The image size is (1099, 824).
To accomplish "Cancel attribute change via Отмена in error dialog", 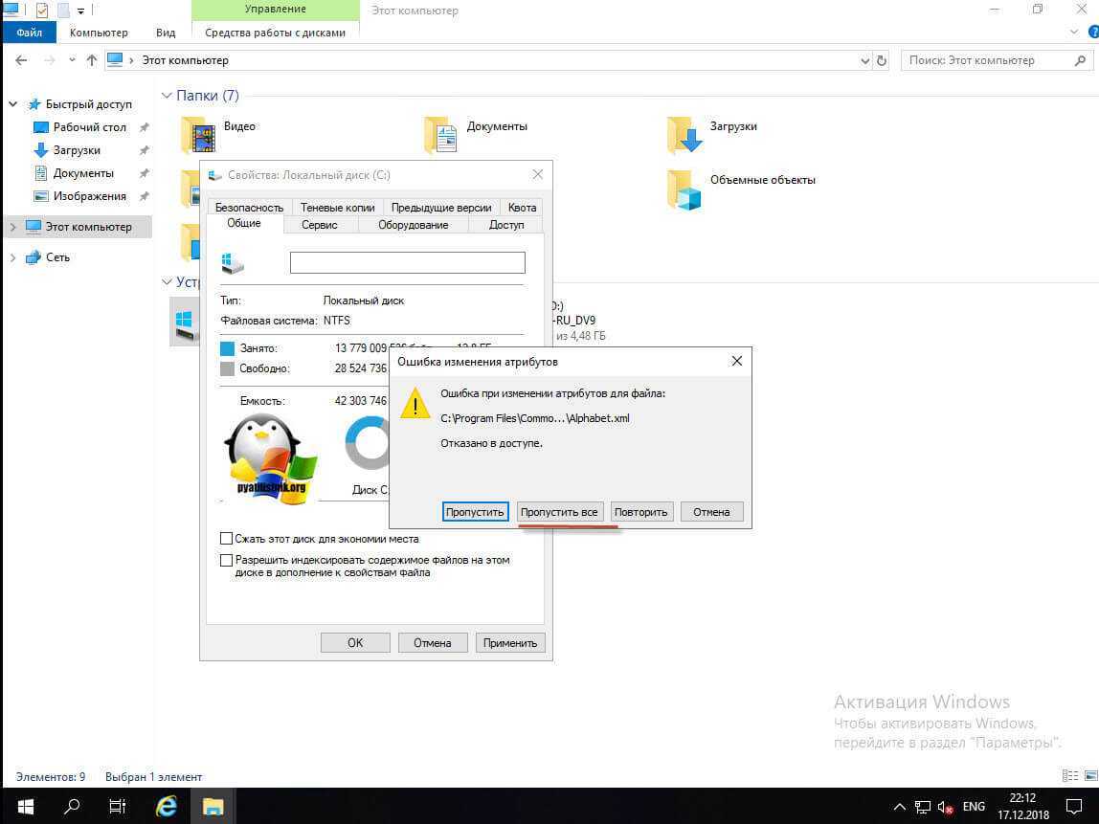I will click(x=711, y=511).
